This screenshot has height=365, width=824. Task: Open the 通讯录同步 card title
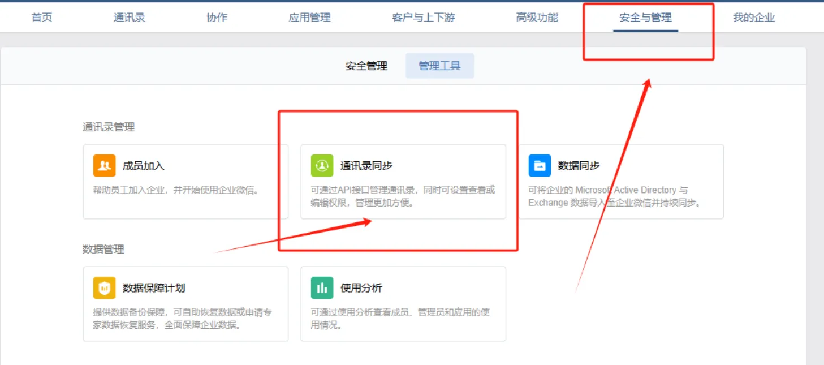coord(366,166)
